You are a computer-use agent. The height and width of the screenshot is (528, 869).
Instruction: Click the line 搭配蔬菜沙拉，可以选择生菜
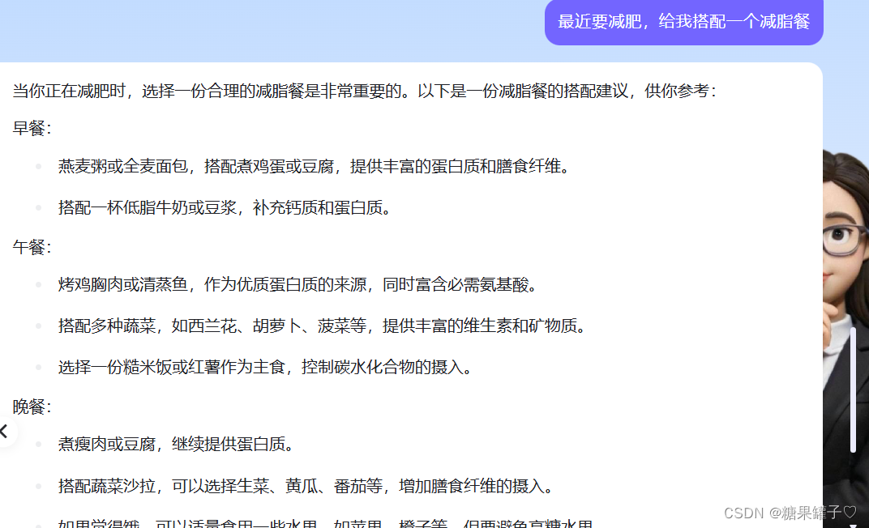pyautogui.click(x=306, y=486)
